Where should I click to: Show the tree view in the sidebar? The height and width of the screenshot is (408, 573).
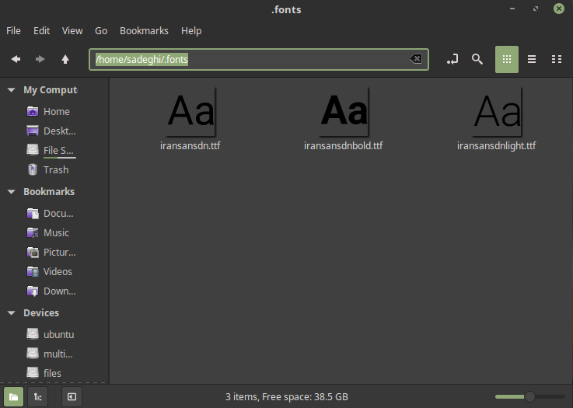(37, 396)
